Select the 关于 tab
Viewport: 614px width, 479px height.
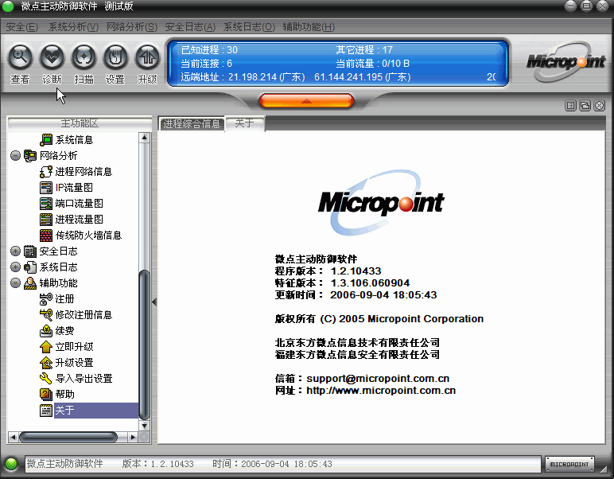click(x=245, y=123)
